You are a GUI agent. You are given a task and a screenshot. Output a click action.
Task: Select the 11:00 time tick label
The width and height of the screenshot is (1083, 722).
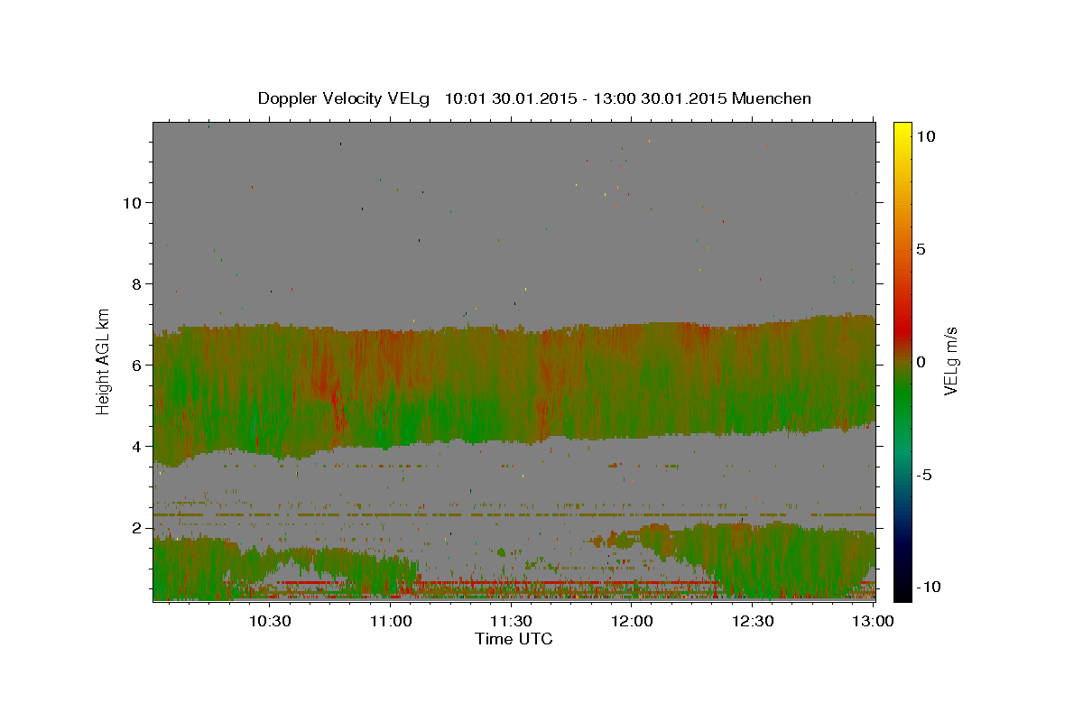(391, 621)
